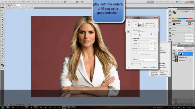Select the Zoom tool in Refine Mask dialog

tap(129, 22)
